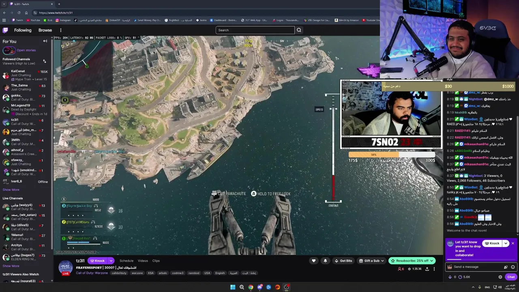Click the browser home icon

pyautogui.click(x=26, y=13)
